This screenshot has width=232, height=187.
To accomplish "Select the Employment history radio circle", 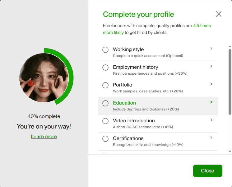I will click(x=105, y=68).
